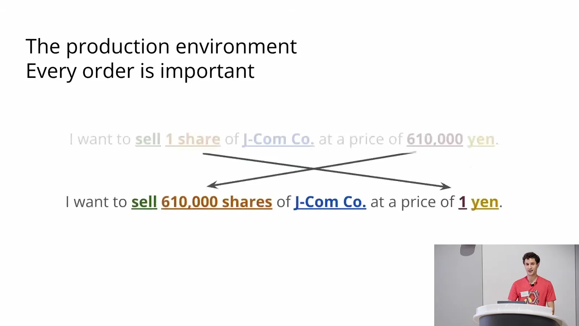Screen dimensions: 579x326
Task: Click the faded "1 share" text
Action: click(x=193, y=139)
